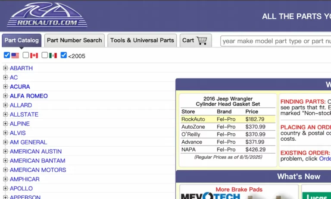331x199 pixels.
Task: Click the 2016 Jeep Wrangler table title
Action: (228, 101)
